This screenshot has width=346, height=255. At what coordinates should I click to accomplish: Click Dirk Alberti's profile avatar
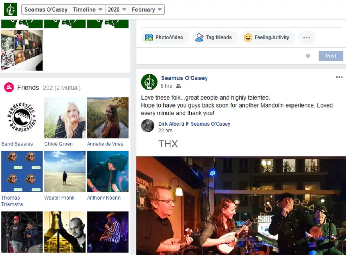pyautogui.click(x=148, y=126)
